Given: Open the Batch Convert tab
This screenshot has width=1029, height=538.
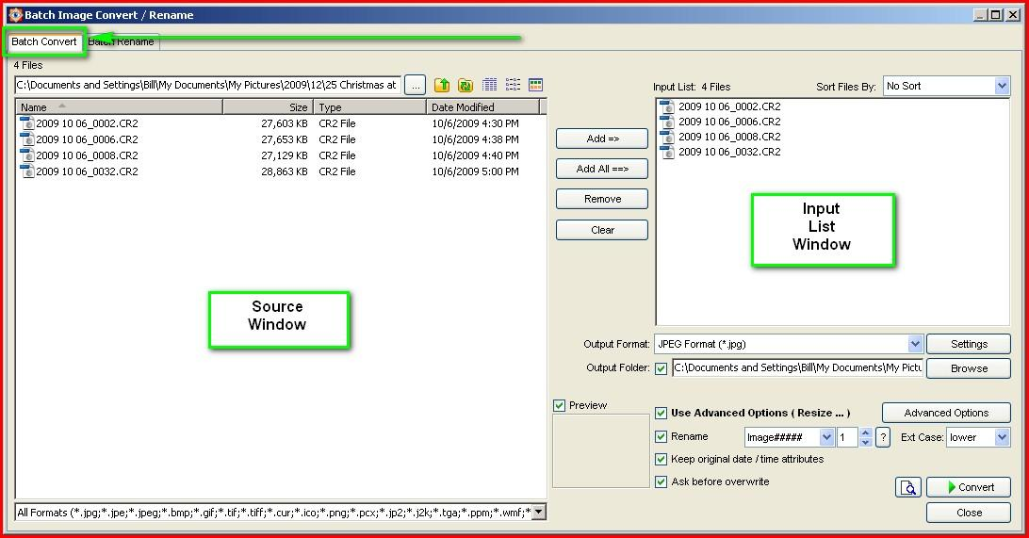Looking at the screenshot, I should (44, 41).
